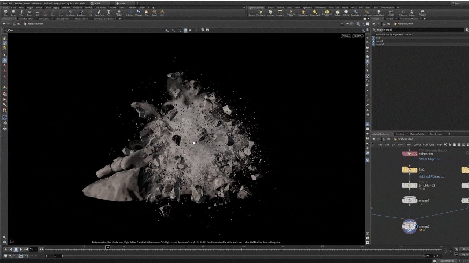Select the merge8 node in network
Screen dimensions: 469x263
(410, 226)
